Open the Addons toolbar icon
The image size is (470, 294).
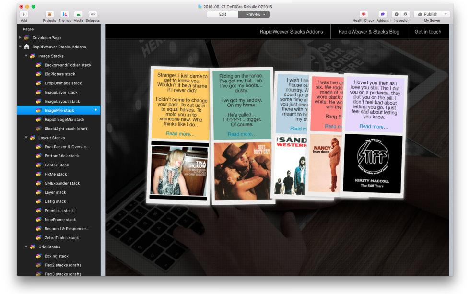point(383,14)
